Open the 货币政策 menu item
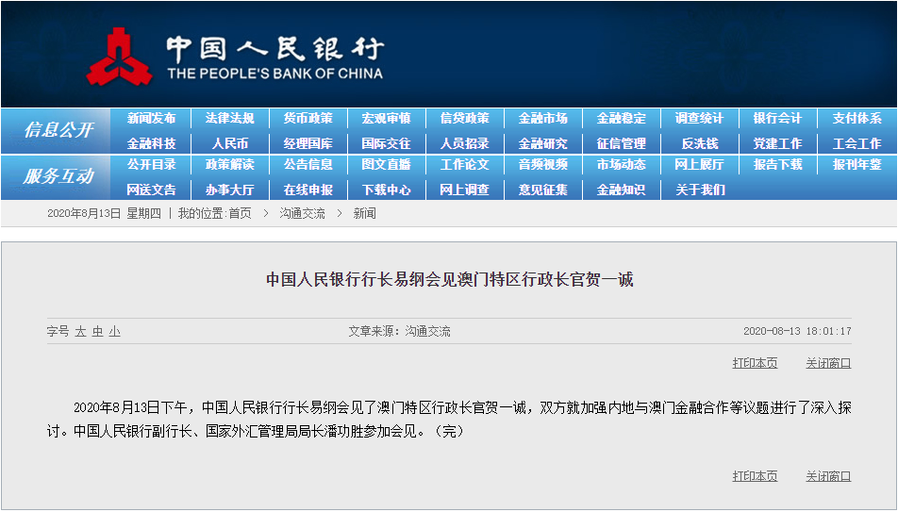898x512 pixels. (x=308, y=119)
